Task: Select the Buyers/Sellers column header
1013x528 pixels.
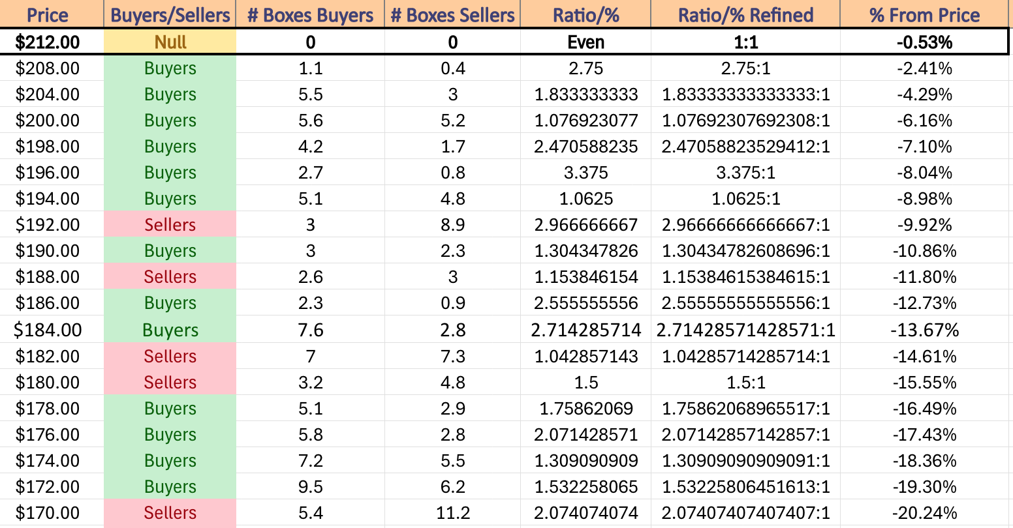Action: pos(170,14)
